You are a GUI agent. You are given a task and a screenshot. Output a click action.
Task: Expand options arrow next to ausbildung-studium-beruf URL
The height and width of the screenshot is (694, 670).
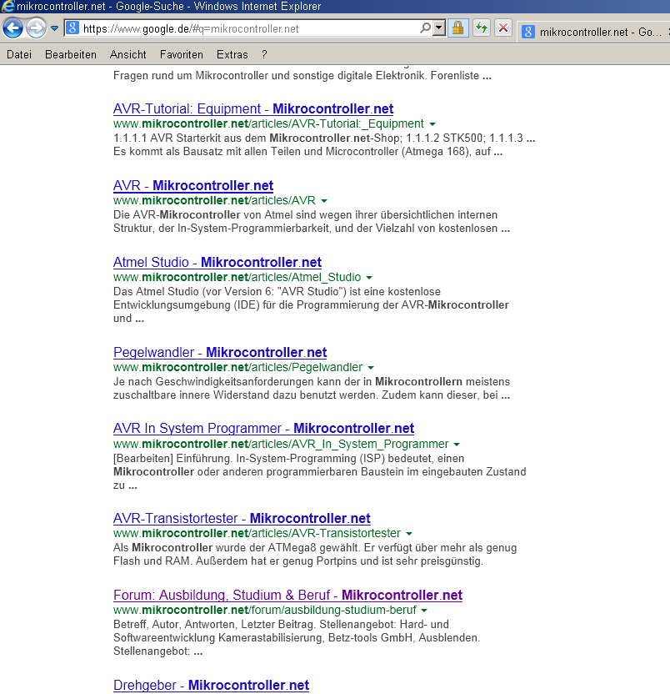pyautogui.click(x=424, y=611)
